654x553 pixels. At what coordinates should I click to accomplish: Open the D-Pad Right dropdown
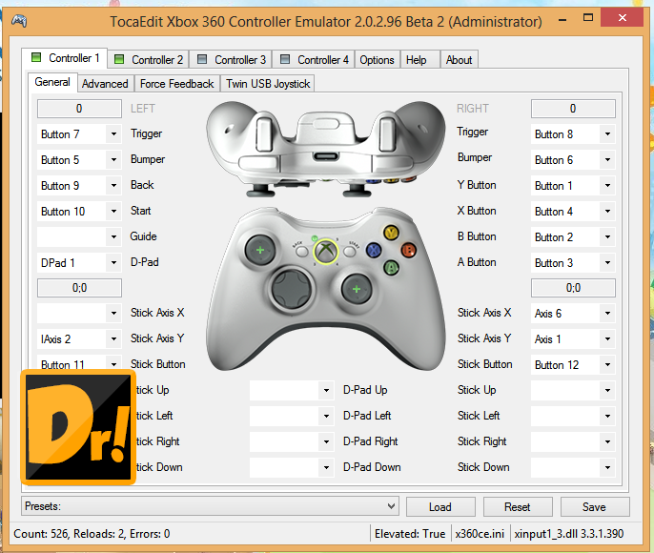pos(292,441)
